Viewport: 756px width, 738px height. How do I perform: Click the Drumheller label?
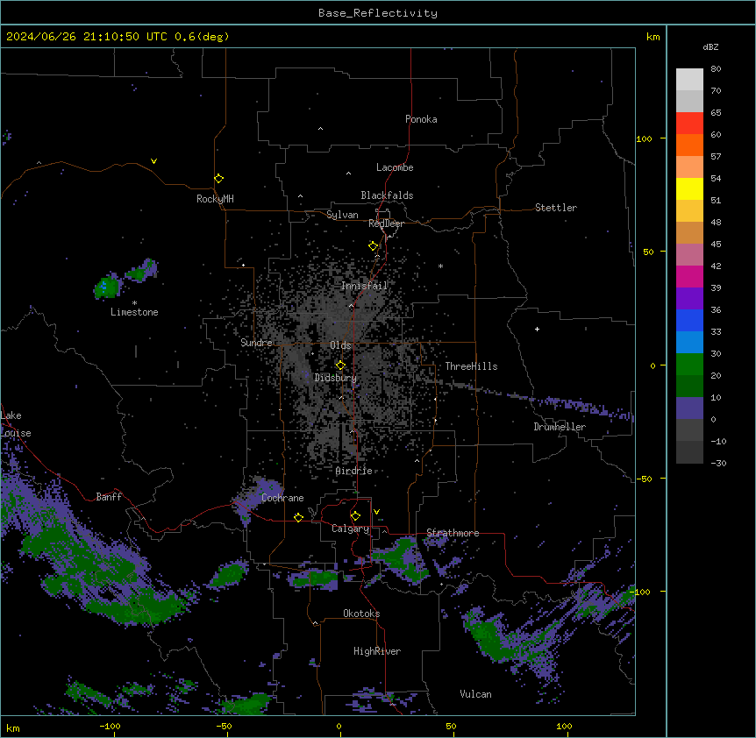[x=560, y=427]
